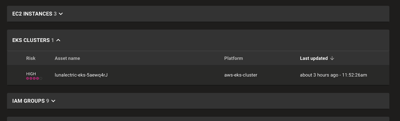Image resolution: width=400 pixels, height=121 pixels.
Task: Click the empty fifth risk dot
Action: (41, 78)
